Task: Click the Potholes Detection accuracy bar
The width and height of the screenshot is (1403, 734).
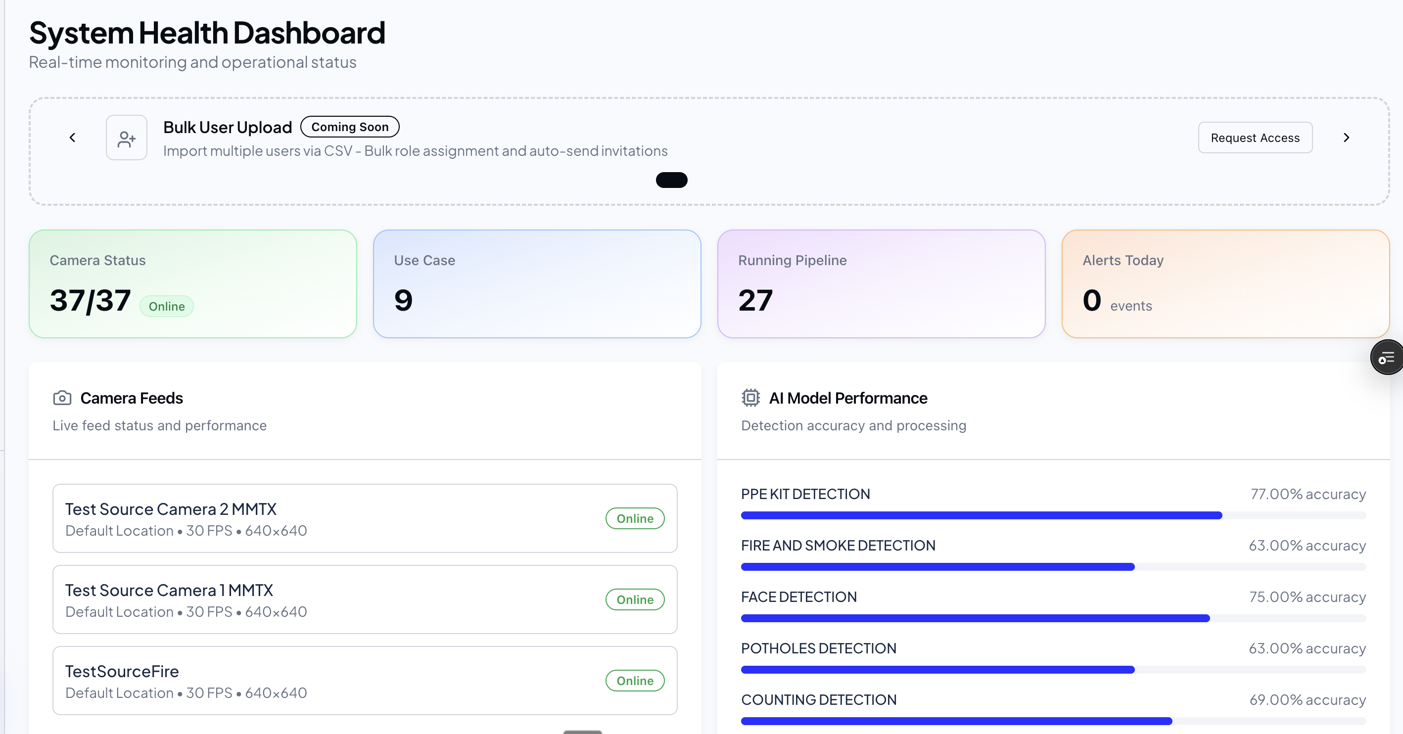Action: 1053,670
